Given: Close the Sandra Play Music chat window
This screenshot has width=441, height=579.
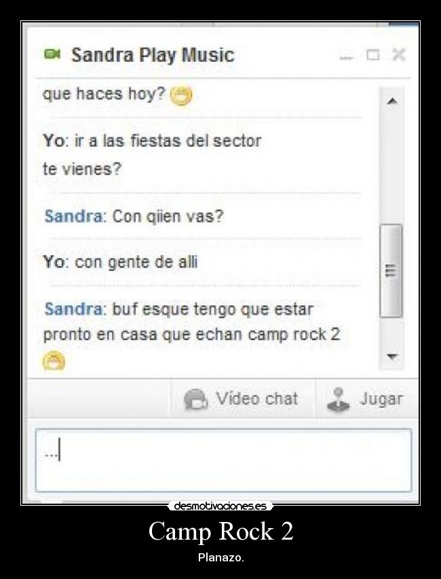Looking at the screenshot, I should click(x=399, y=55).
